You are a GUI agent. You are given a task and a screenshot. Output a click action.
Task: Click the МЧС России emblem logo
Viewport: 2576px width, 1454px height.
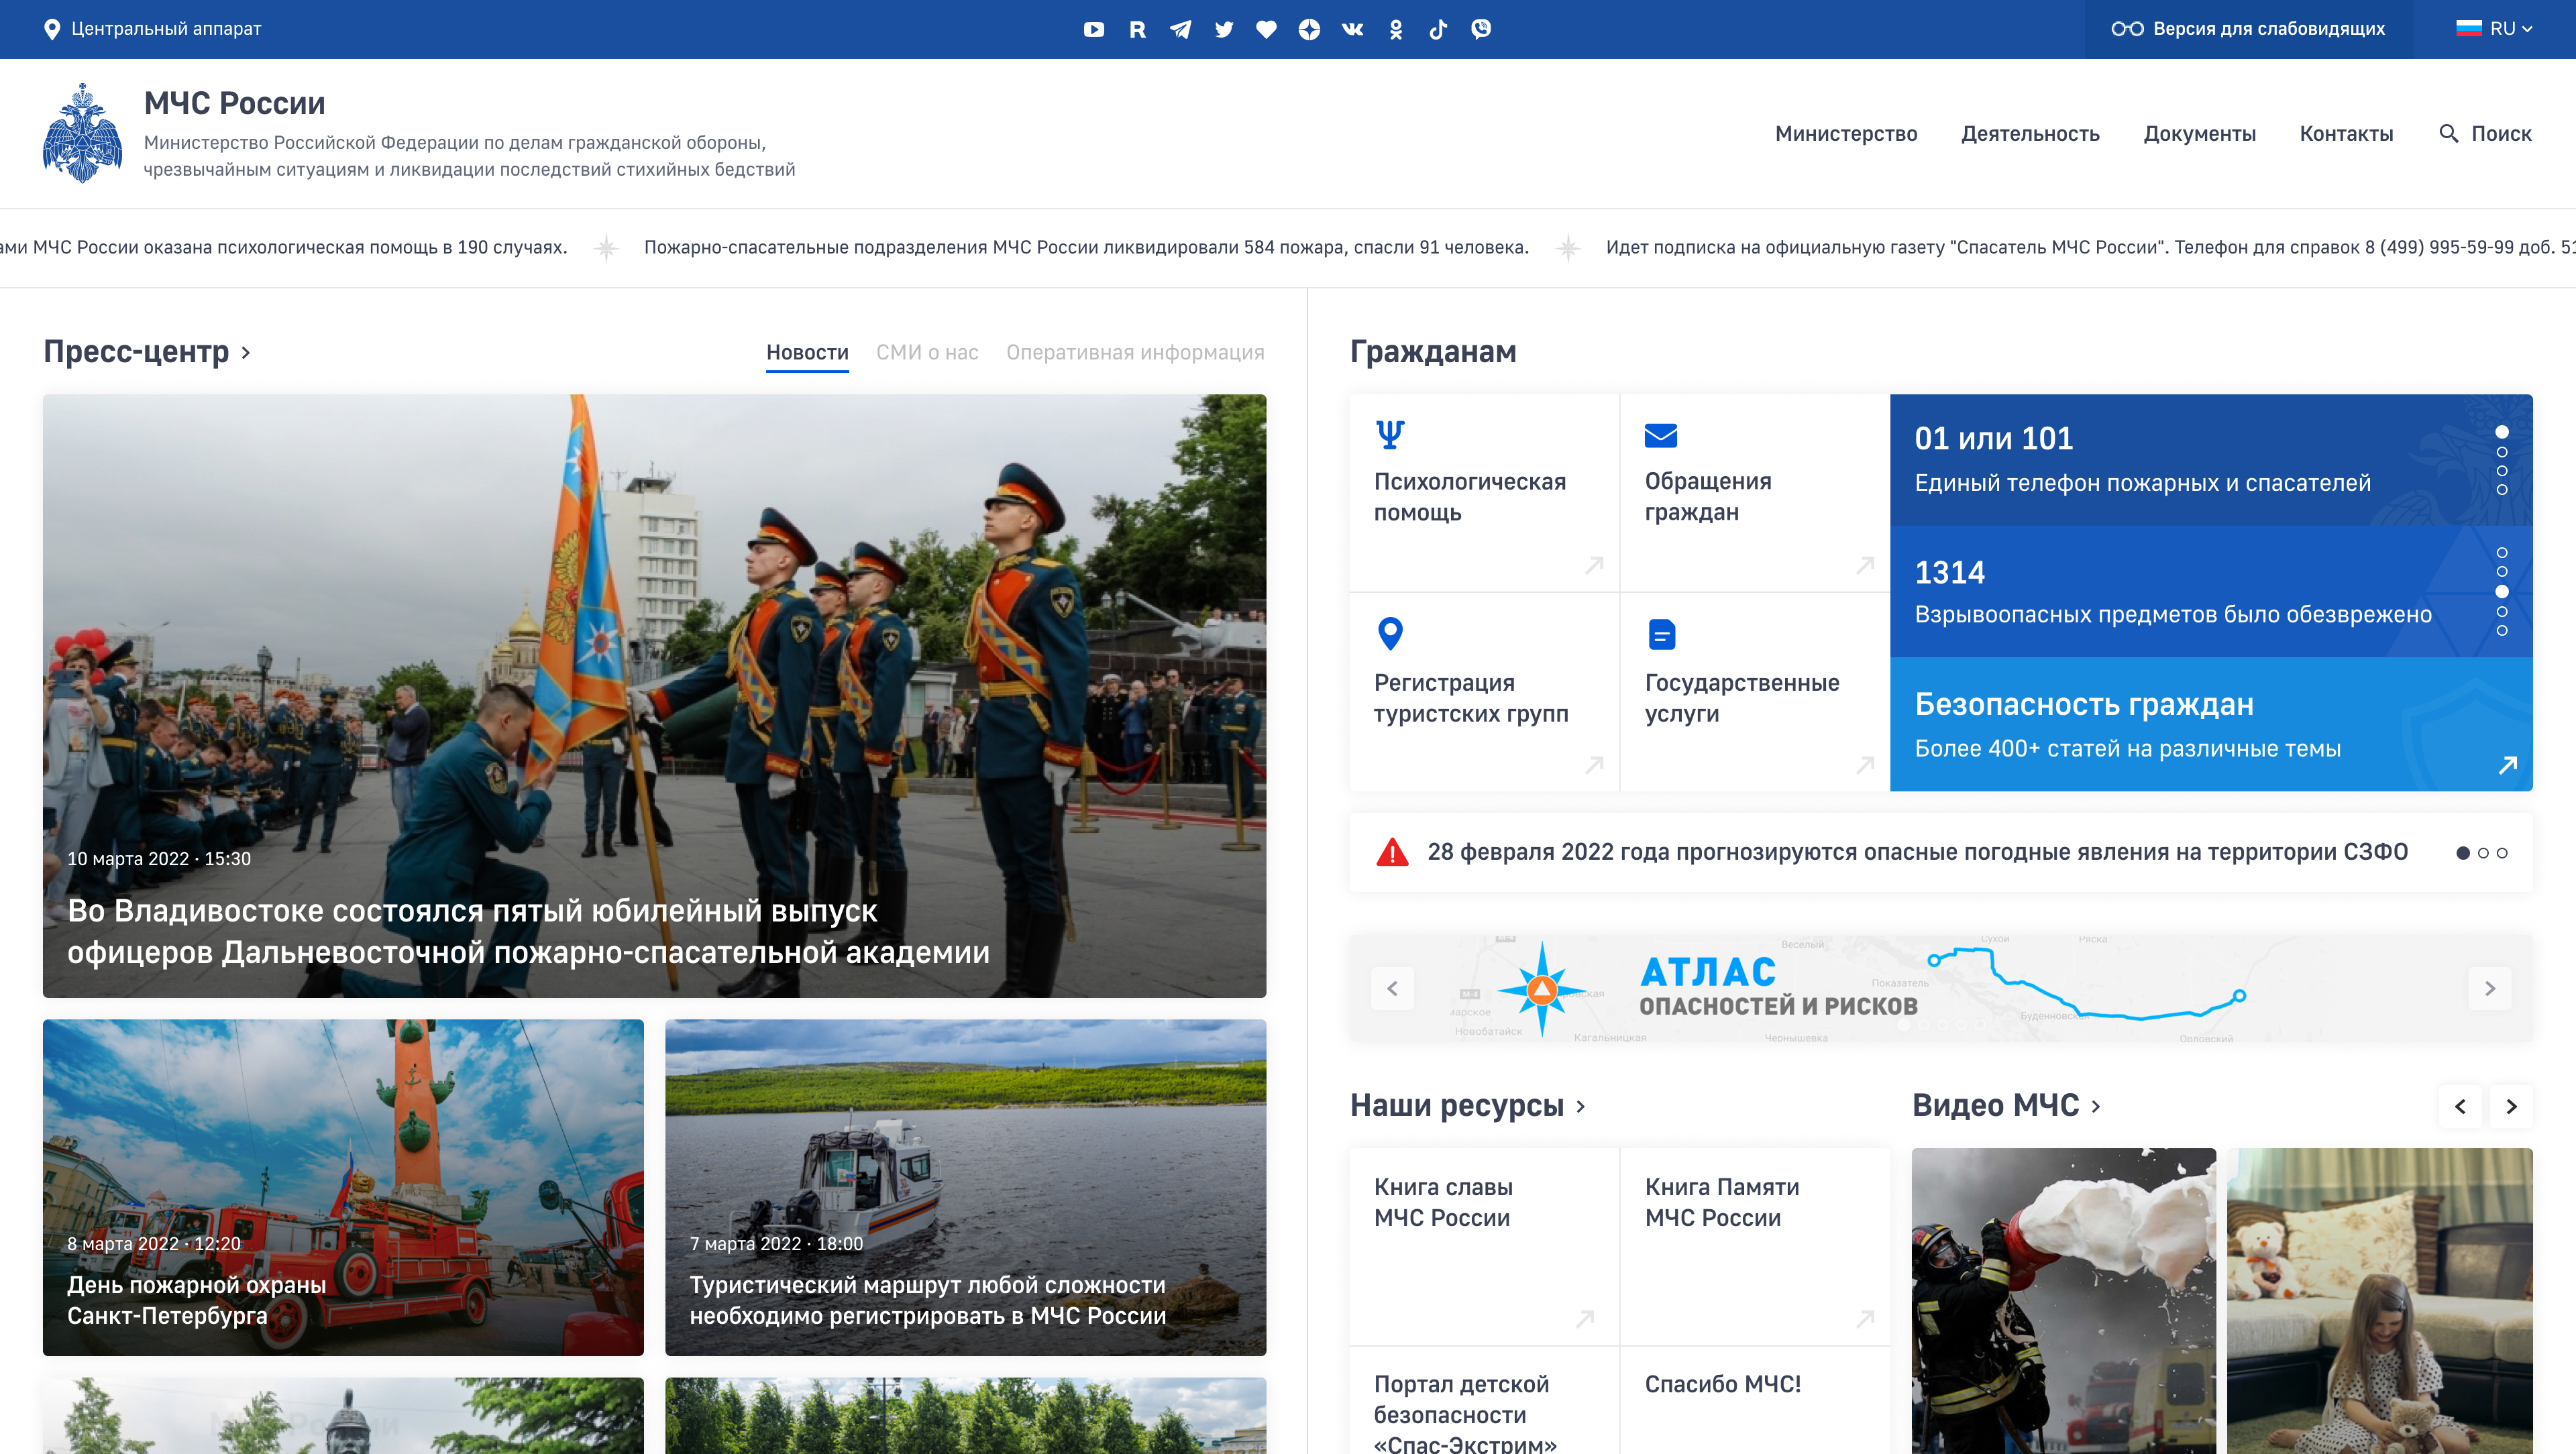pos(83,133)
